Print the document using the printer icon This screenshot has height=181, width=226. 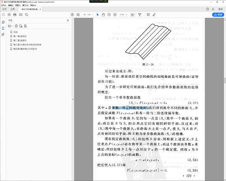(15, 14)
